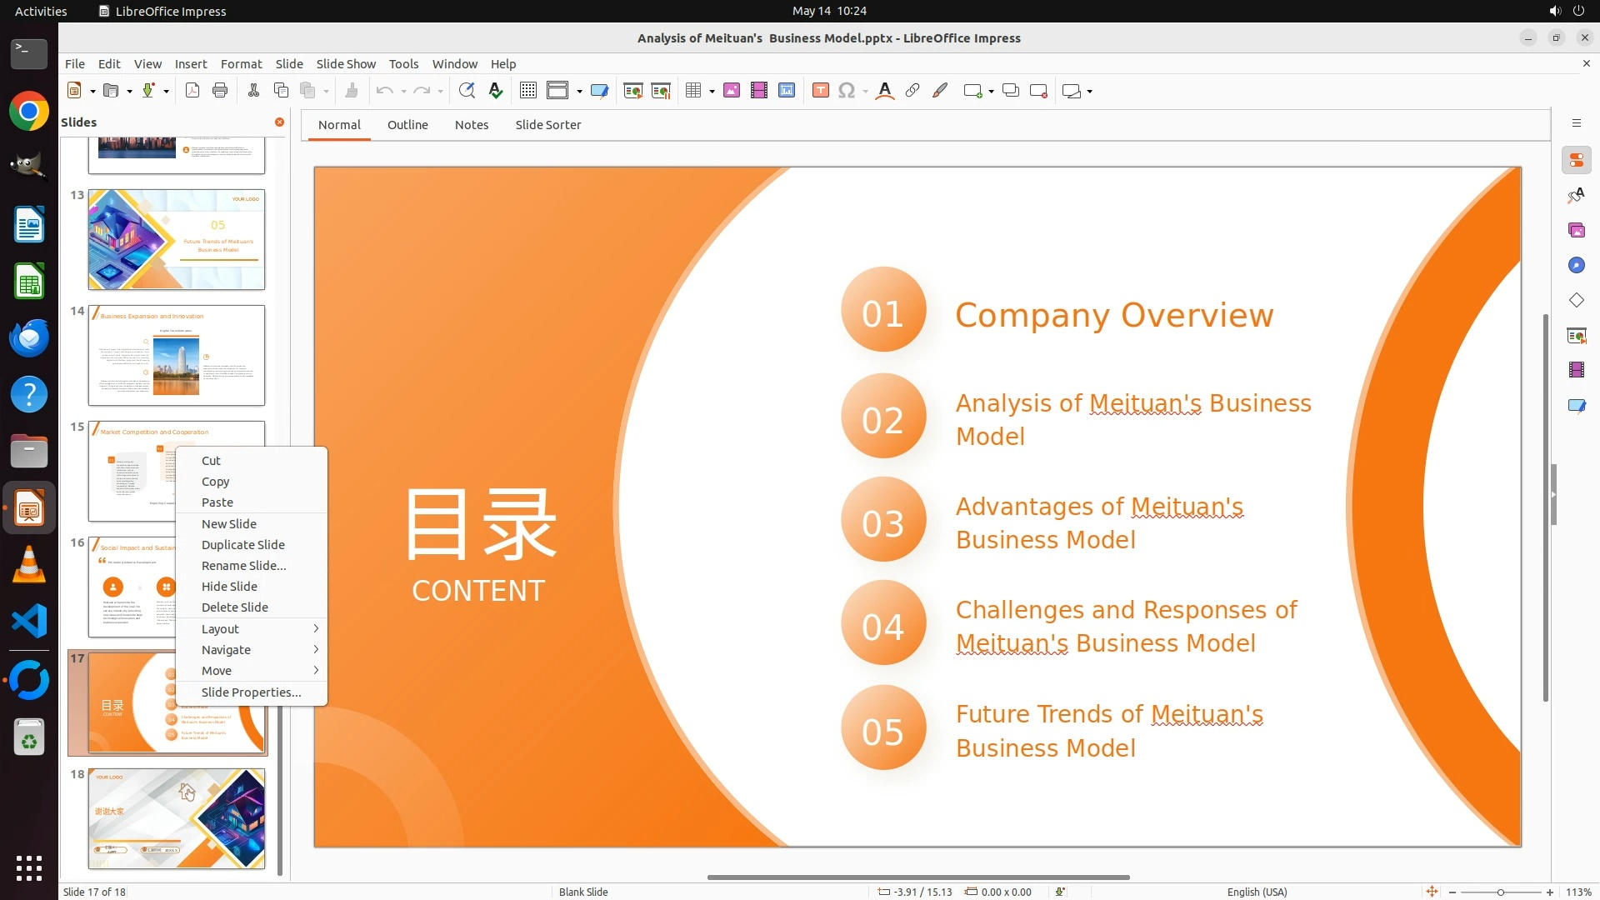The image size is (1600, 900).
Task: Close the Slides panel
Action: pyautogui.click(x=279, y=122)
